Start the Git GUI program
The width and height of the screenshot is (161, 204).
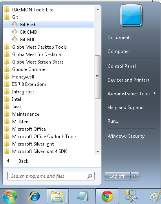click(48, 39)
